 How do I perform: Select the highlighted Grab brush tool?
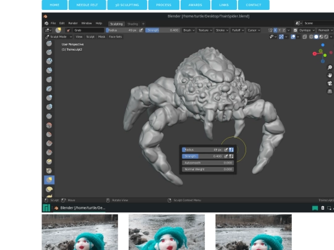49,180
